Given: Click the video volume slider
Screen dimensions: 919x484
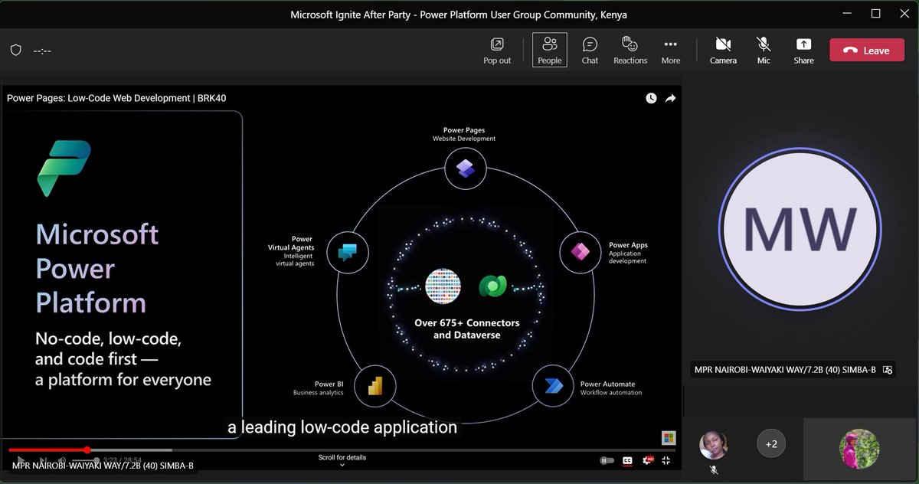Looking at the screenshot, I should click(x=84, y=460).
